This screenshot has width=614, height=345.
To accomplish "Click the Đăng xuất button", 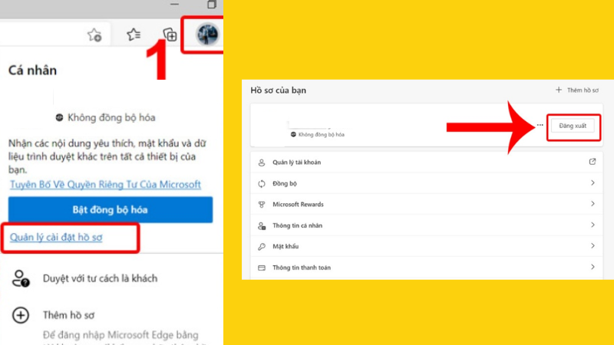I will [x=572, y=126].
